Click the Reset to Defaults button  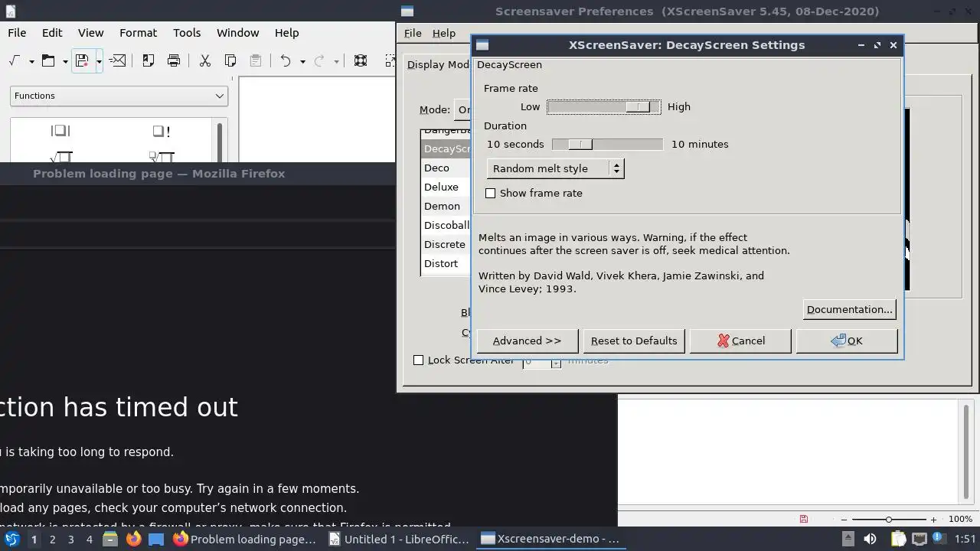click(634, 341)
